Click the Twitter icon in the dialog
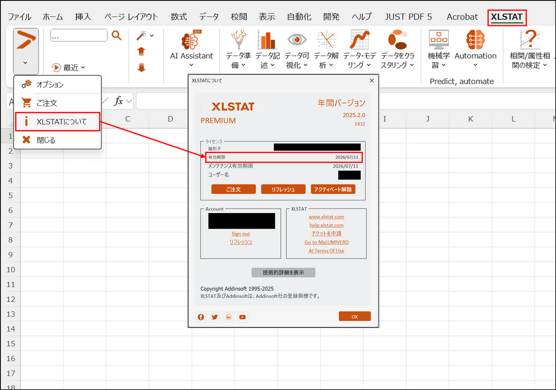The image size is (556, 390). [x=215, y=317]
